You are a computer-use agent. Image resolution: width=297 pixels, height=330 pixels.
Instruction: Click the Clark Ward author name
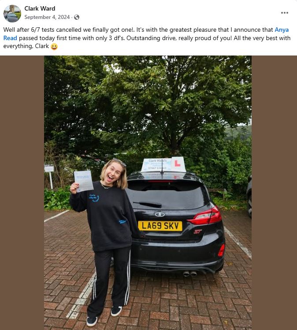tap(40, 8)
